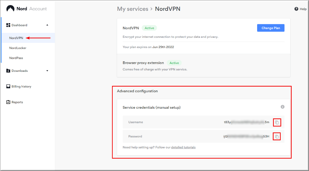This screenshot has height=171, width=309.
Task: Expand the Downloads menu arrow
Action: click(x=47, y=71)
